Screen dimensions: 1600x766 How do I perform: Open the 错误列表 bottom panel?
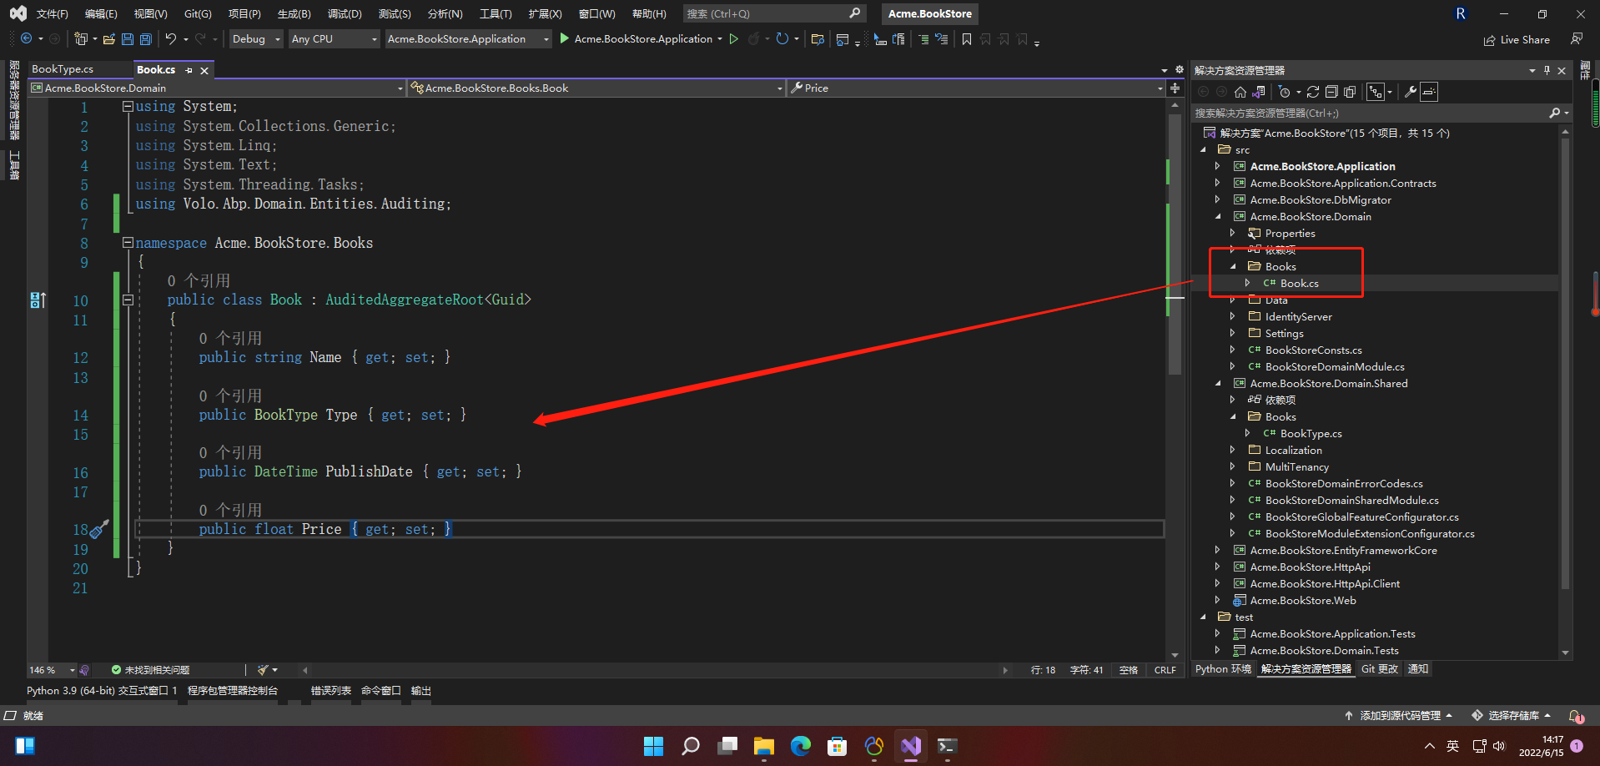tap(331, 691)
